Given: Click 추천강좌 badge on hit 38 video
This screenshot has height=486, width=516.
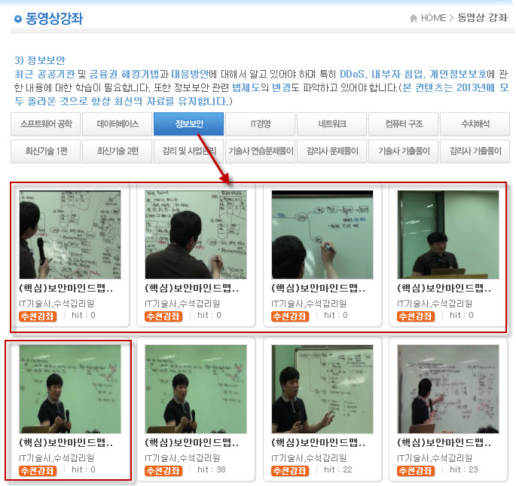Looking at the screenshot, I should 163,470.
